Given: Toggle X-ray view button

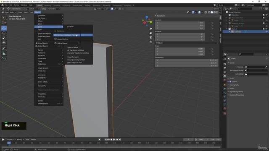Looking at the screenshot, I should [x=206, y=12].
